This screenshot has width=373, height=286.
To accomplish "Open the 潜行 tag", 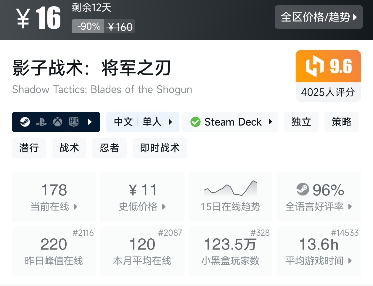I will pos(29,148).
